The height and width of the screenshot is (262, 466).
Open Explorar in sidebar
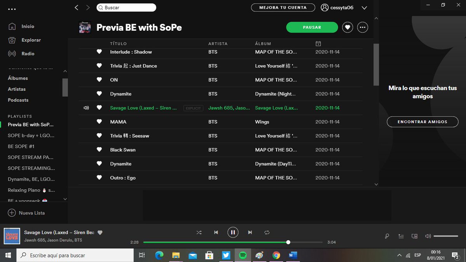tap(25, 40)
